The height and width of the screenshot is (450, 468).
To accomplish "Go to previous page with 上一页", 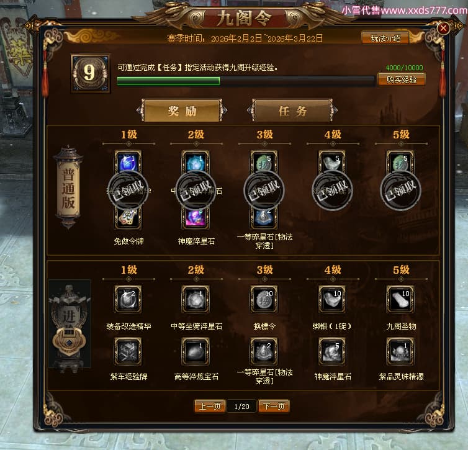I will coord(210,406).
